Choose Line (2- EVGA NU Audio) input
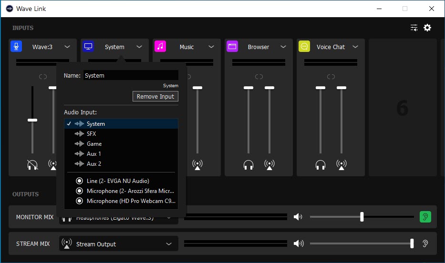The width and height of the screenshot is (445, 263). [x=121, y=181]
